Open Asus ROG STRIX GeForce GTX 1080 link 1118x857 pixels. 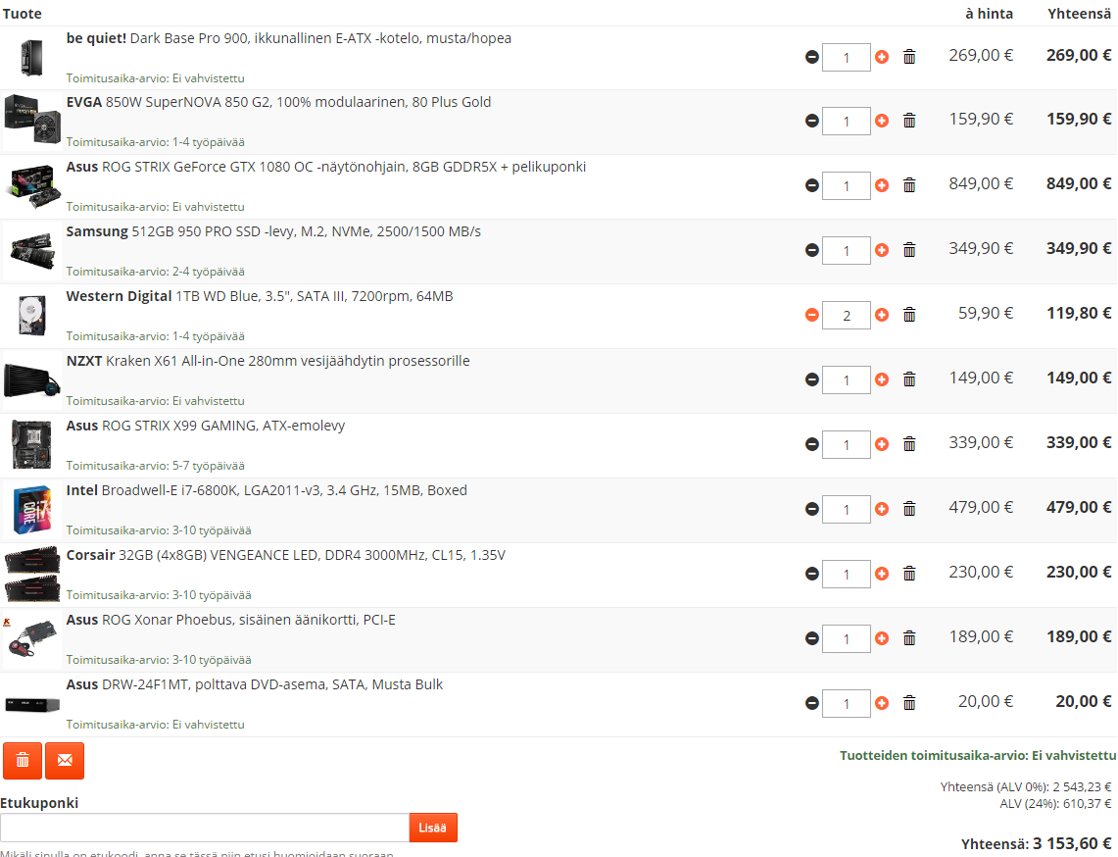click(326, 167)
